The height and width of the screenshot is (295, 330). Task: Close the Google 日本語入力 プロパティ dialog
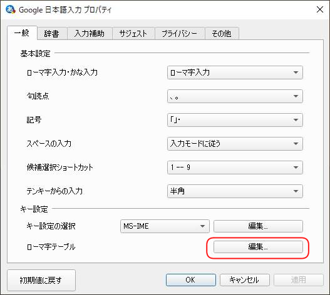tap(320, 9)
